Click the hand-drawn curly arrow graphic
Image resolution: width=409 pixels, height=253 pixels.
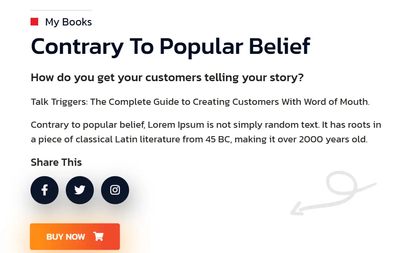pos(333,193)
